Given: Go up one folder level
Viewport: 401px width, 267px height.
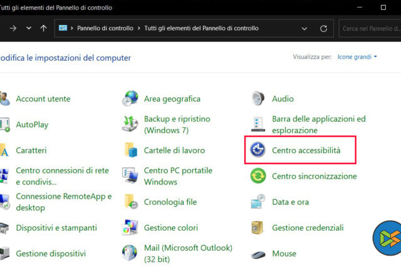Looking at the screenshot, I should [x=43, y=28].
